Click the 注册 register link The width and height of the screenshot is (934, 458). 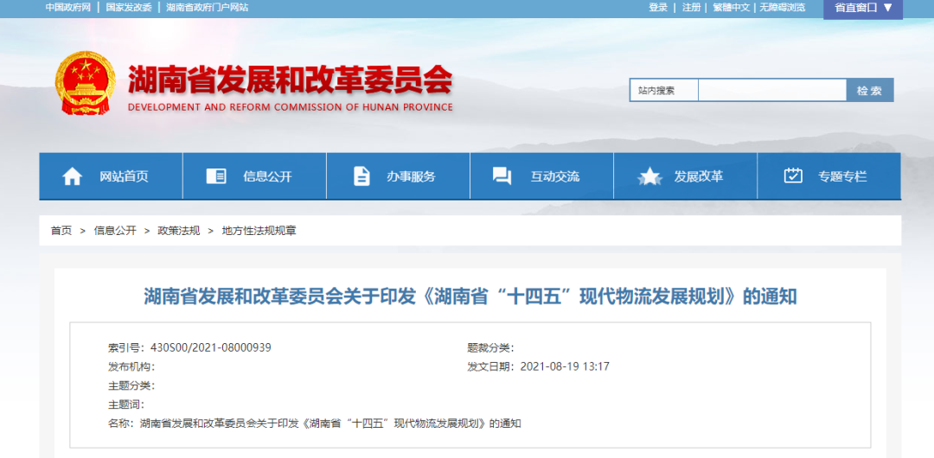pyautogui.click(x=691, y=7)
